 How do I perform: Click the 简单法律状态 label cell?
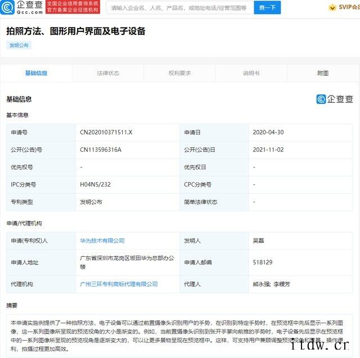[214, 202]
